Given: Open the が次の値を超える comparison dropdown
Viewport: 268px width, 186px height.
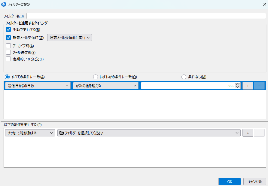Looking at the screenshot, I should point(105,86).
